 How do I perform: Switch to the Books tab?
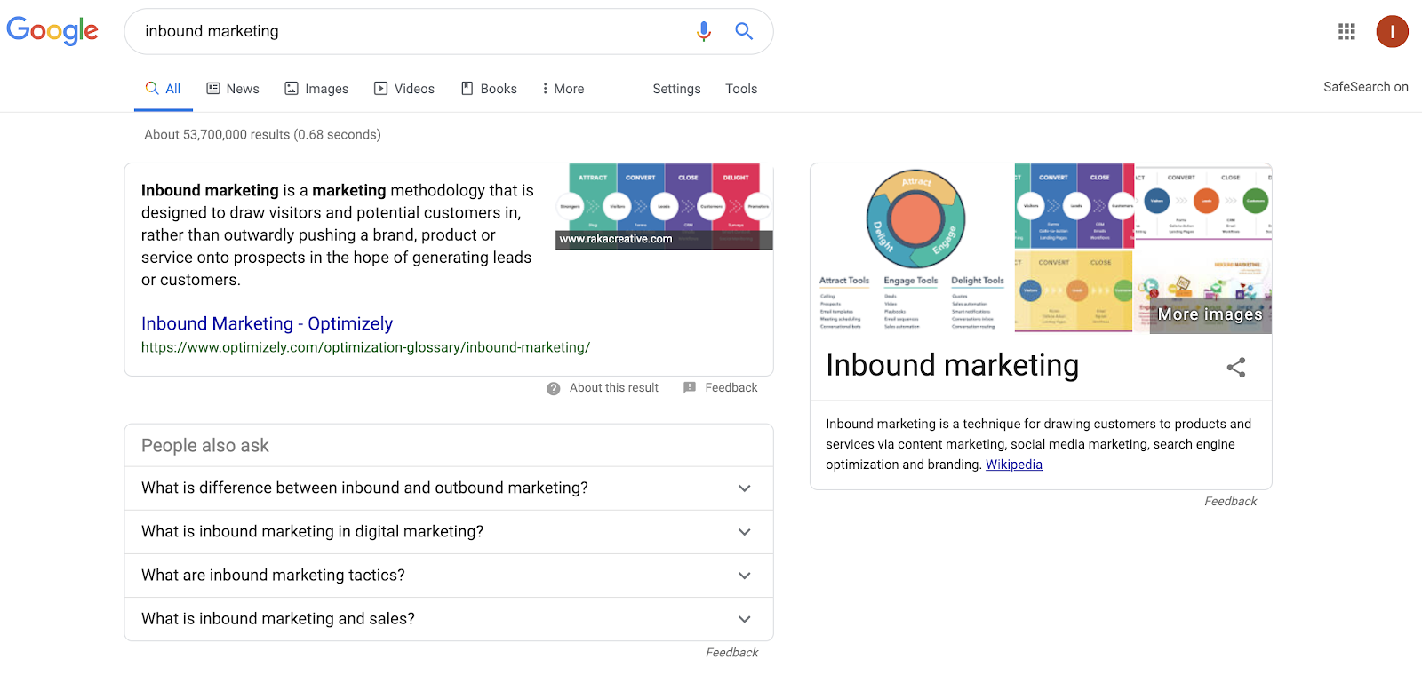coord(489,89)
